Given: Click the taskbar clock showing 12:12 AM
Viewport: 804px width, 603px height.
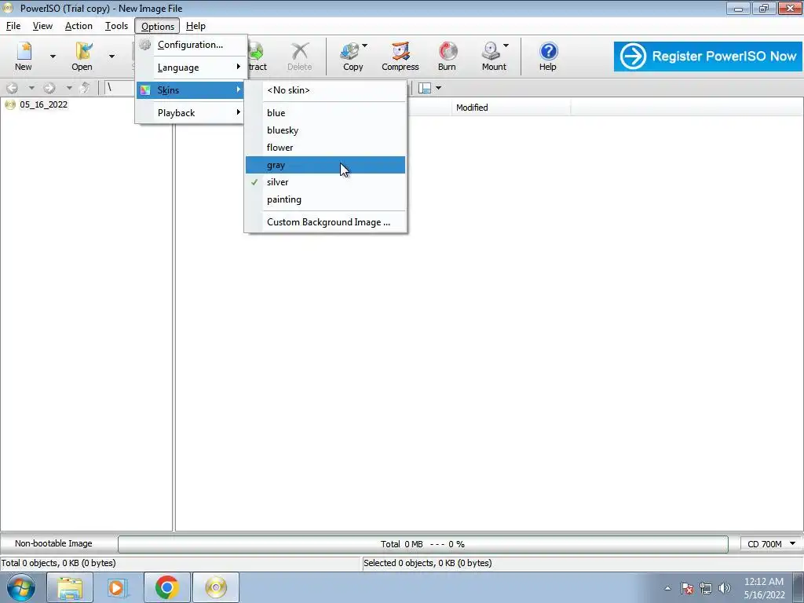Looking at the screenshot, I should pos(764,588).
